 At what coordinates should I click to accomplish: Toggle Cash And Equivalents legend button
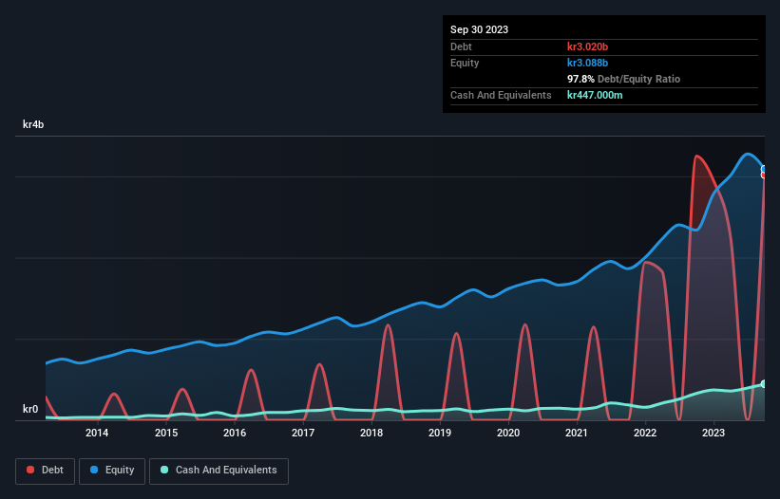click(x=219, y=471)
